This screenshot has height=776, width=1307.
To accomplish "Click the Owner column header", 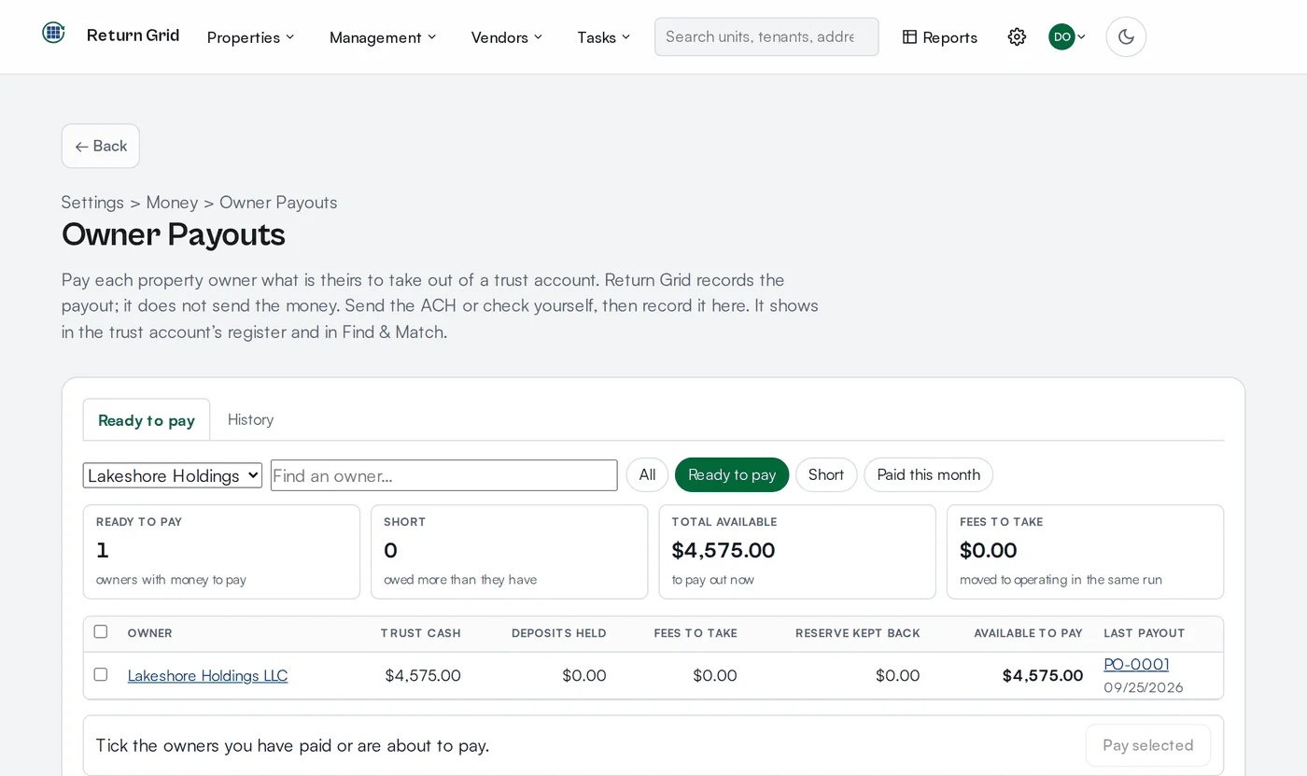I will [x=150, y=633].
